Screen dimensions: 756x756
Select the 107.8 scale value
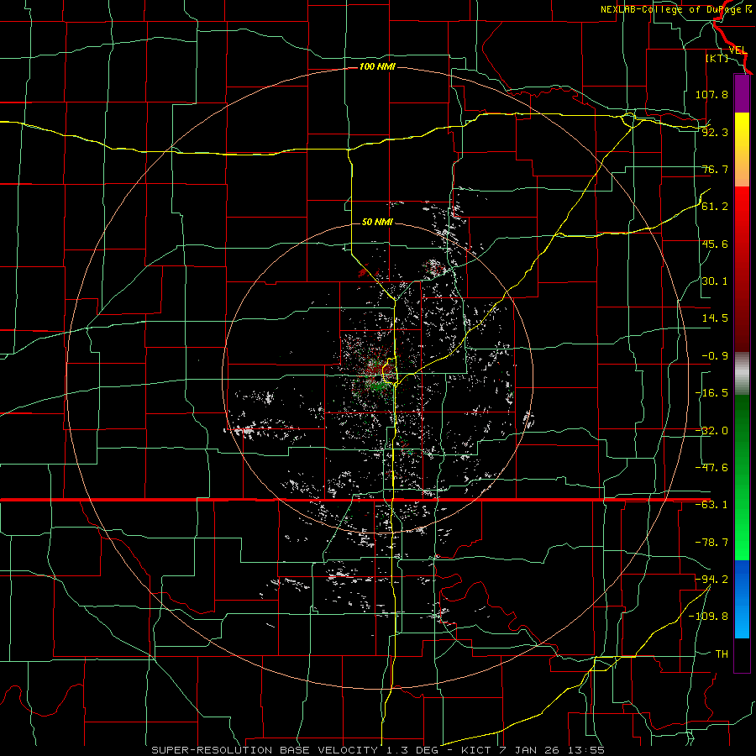(x=711, y=94)
